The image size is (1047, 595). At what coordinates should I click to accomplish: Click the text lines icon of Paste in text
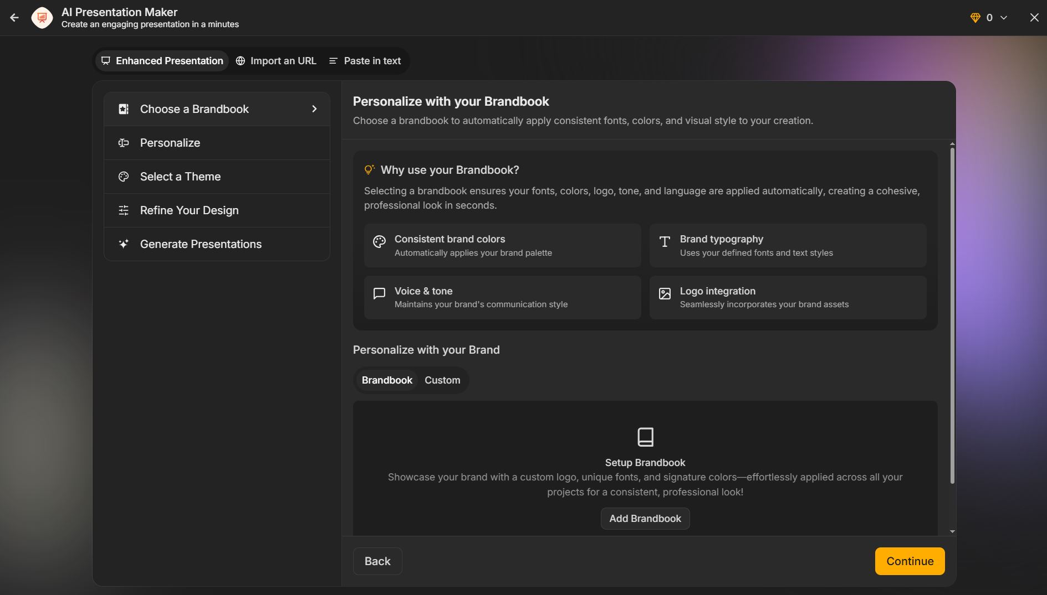(x=333, y=61)
